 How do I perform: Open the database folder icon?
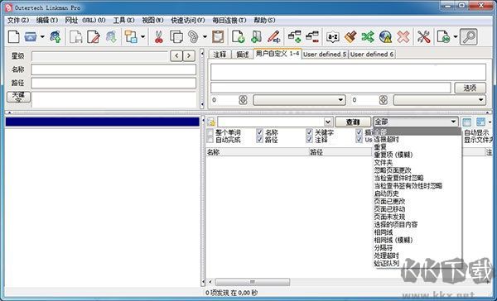pyautogui.click(x=31, y=37)
